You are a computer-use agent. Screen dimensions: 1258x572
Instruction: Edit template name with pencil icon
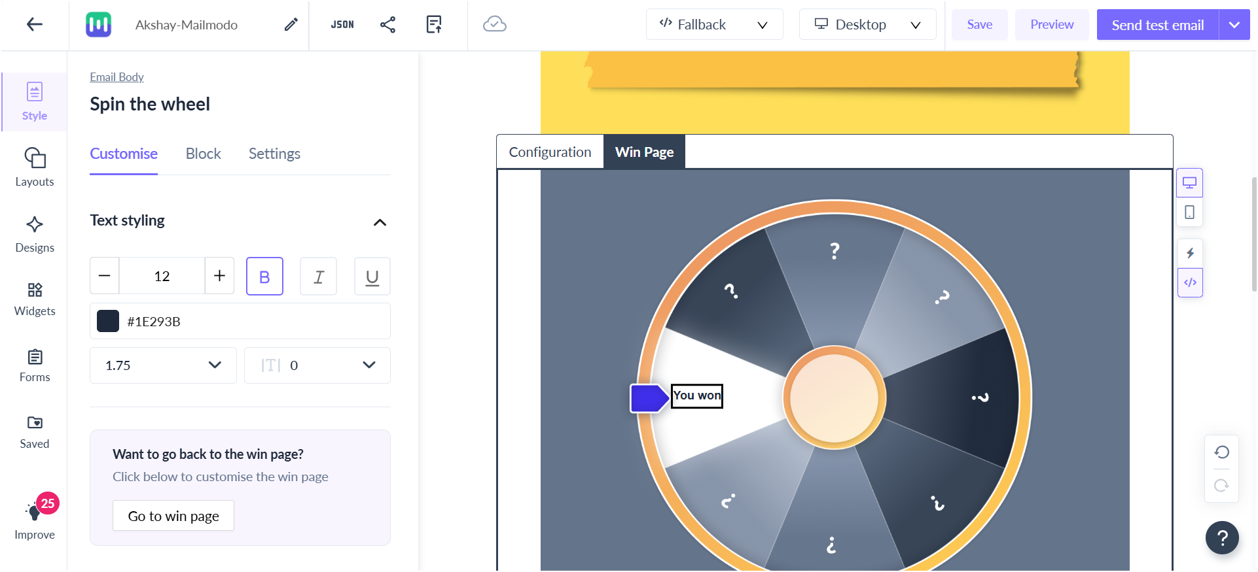[291, 25]
